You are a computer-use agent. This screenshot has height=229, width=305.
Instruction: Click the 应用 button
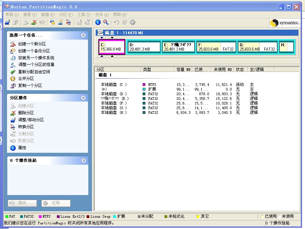pos(56,203)
